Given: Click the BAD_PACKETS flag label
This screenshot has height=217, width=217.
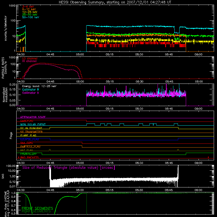Looking at the screenshot, I should coord(29,157).
